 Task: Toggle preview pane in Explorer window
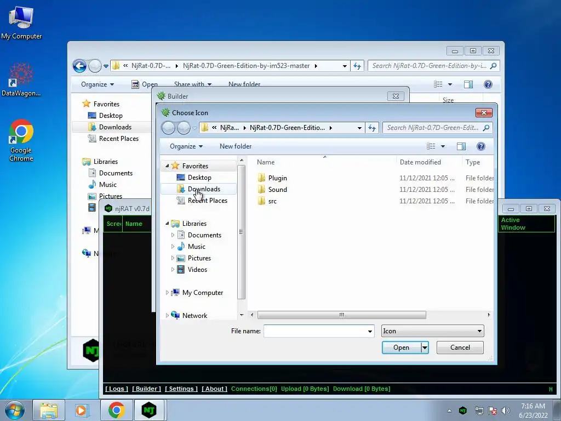pos(468,84)
